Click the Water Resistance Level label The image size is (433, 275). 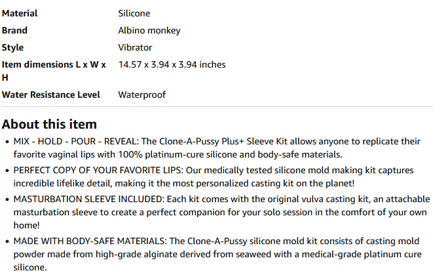coord(51,95)
